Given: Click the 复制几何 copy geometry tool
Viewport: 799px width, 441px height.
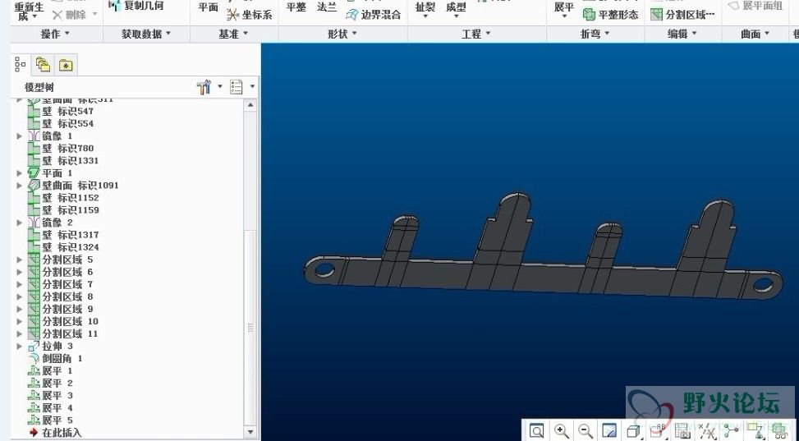Looking at the screenshot, I should click(x=137, y=6).
